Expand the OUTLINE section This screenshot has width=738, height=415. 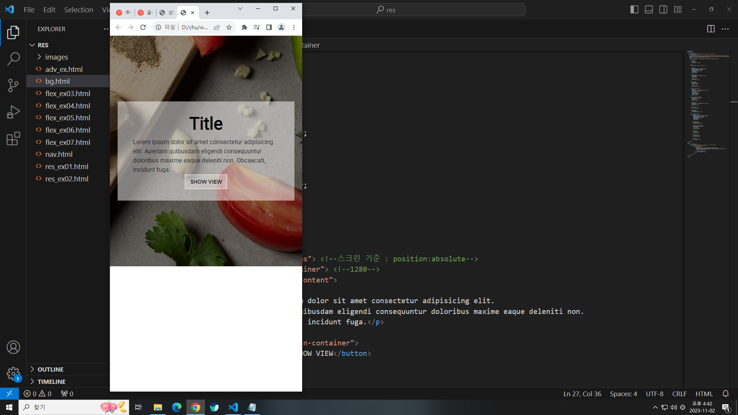[50, 369]
